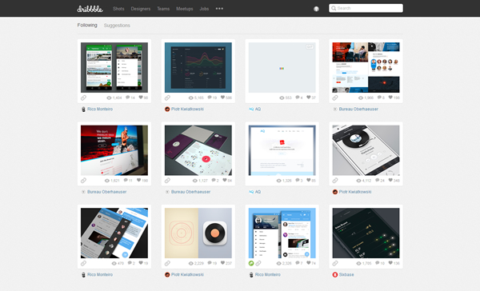
Task: Click the green rebound icon on the 2,326-view shot
Action: click(x=251, y=264)
